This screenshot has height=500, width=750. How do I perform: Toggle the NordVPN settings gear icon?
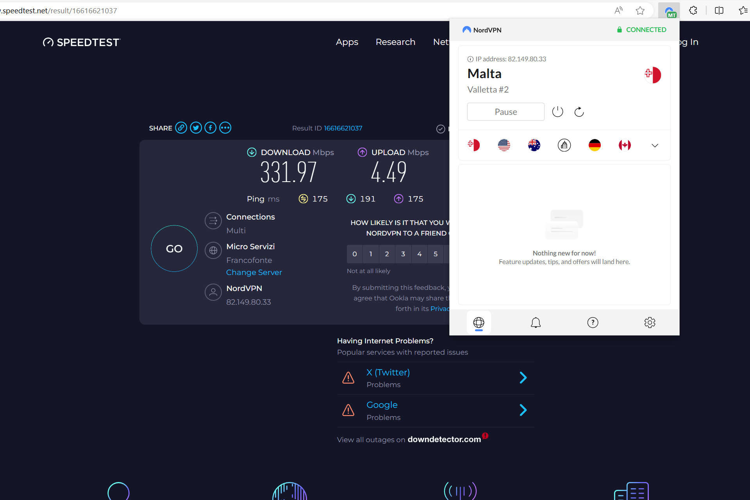click(x=650, y=321)
